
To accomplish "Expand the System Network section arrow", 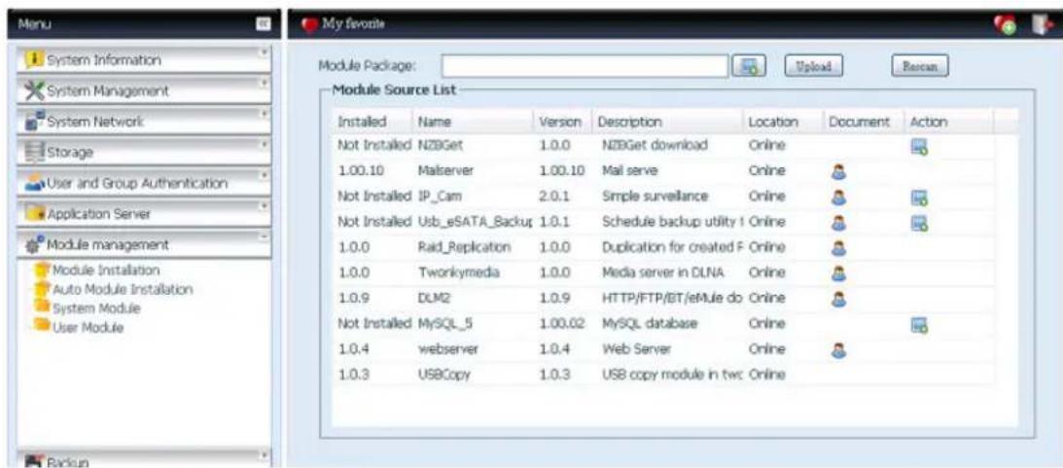I will 266,113.
